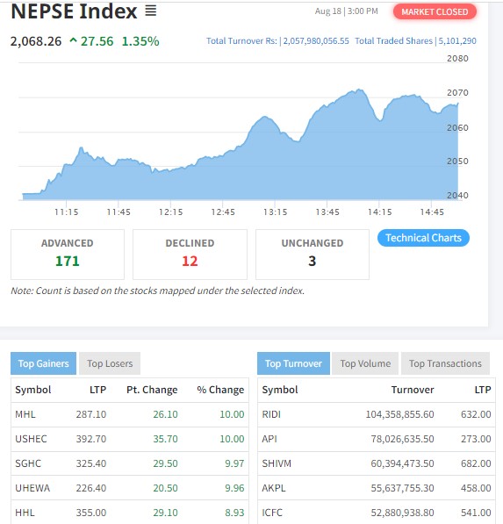The height and width of the screenshot is (524, 503).
Task: Open the Technical Charts button
Action: [423, 238]
